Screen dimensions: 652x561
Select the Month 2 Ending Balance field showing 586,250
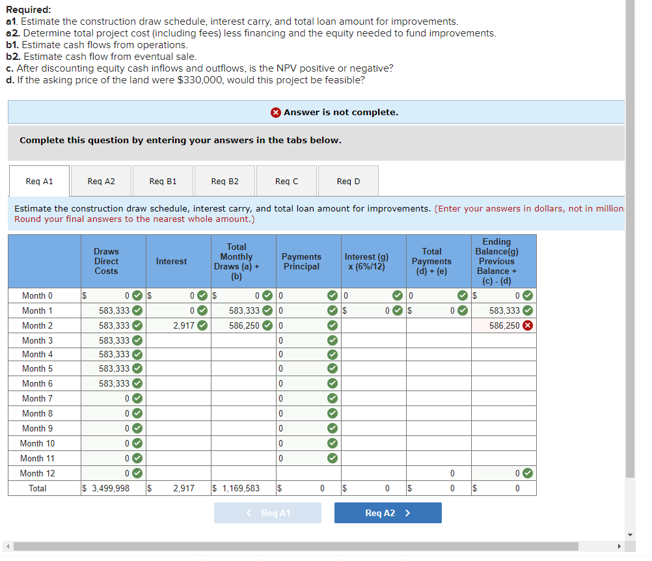click(504, 325)
